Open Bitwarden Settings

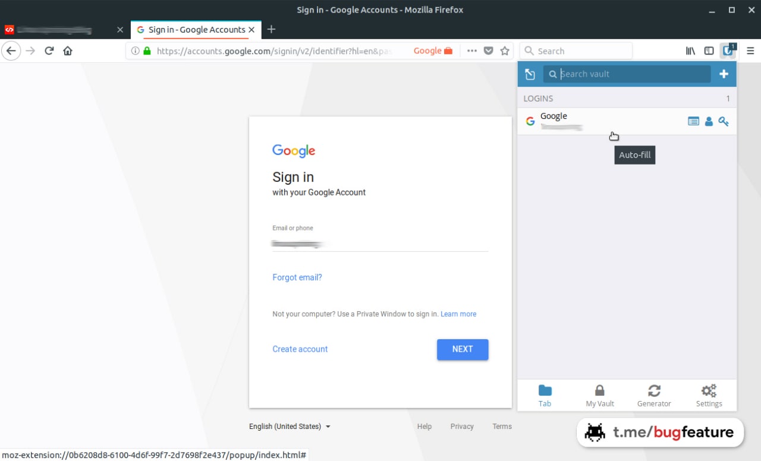pyautogui.click(x=709, y=396)
